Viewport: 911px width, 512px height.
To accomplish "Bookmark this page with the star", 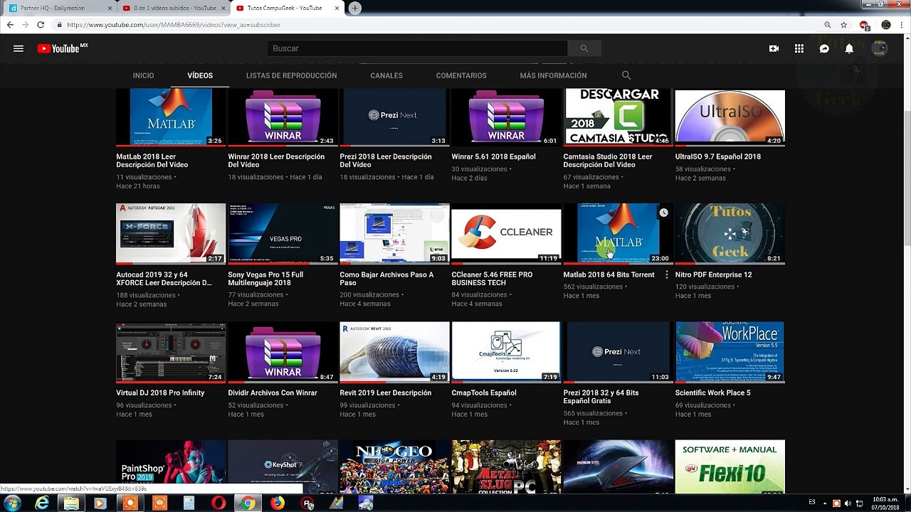I will (x=843, y=25).
